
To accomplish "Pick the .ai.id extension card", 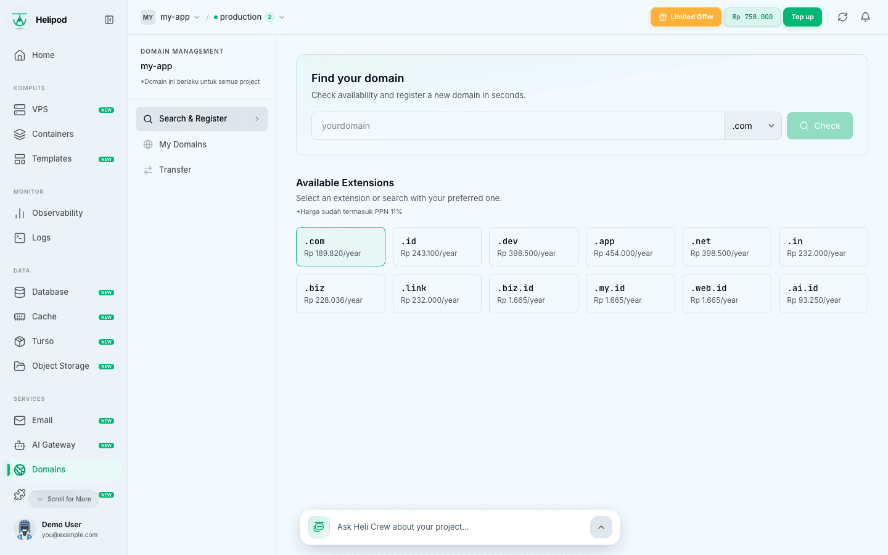I will coord(823,294).
